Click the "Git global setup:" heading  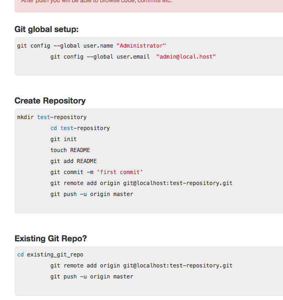(47, 29)
